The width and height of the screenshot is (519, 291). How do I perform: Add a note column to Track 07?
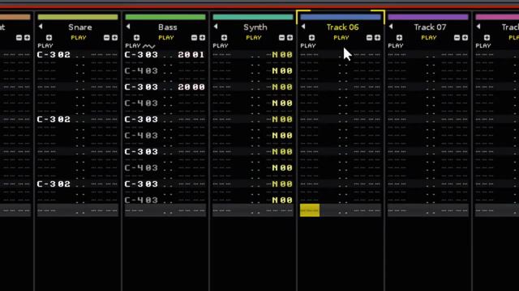pos(399,38)
